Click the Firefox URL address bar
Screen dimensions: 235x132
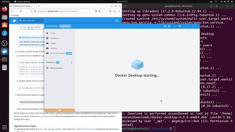(x=65, y=11)
